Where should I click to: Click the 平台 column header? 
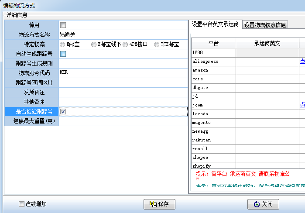[x=213, y=43]
